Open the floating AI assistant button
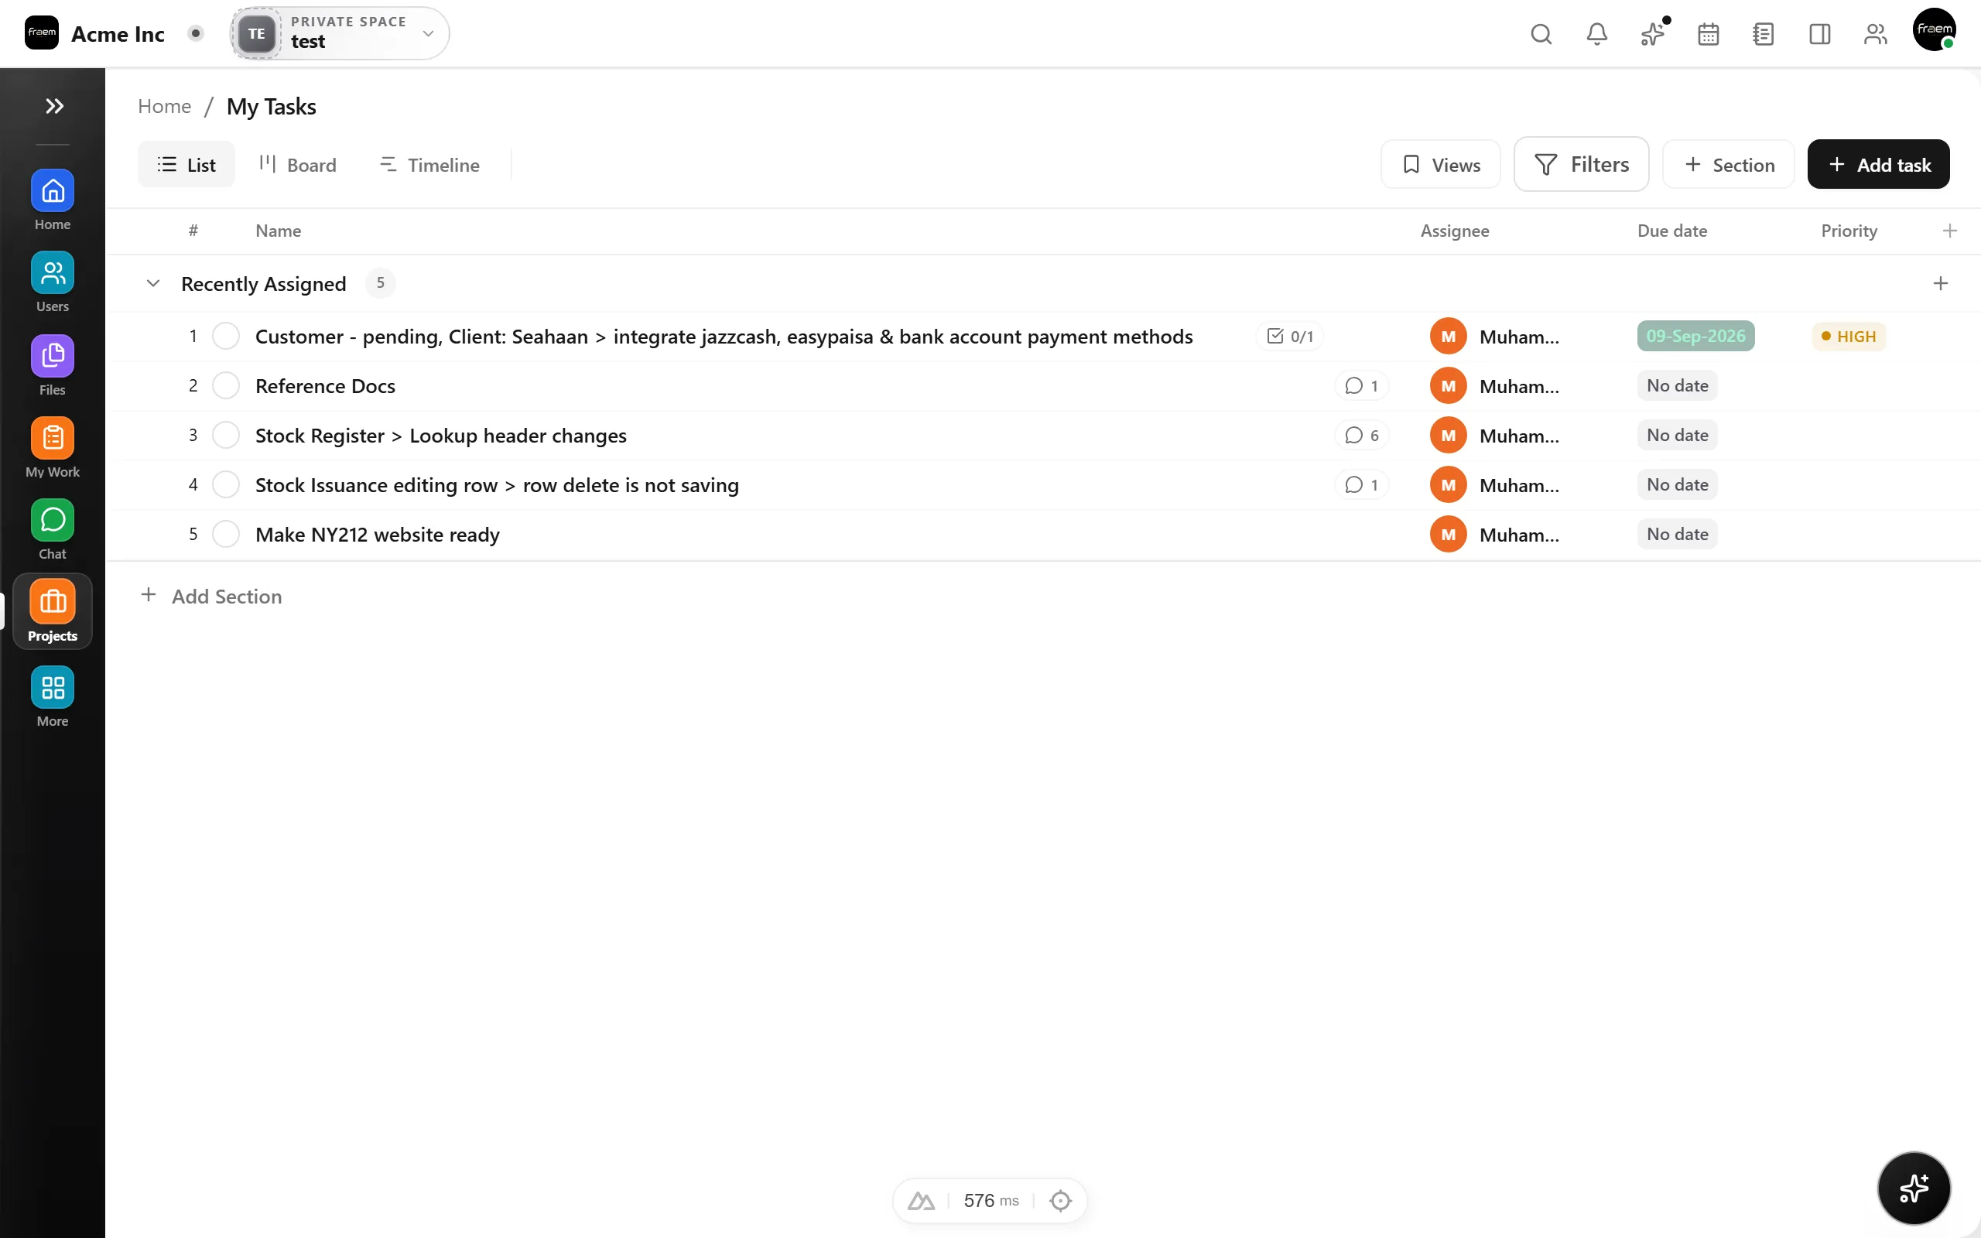The width and height of the screenshot is (1981, 1238). [x=1914, y=1187]
